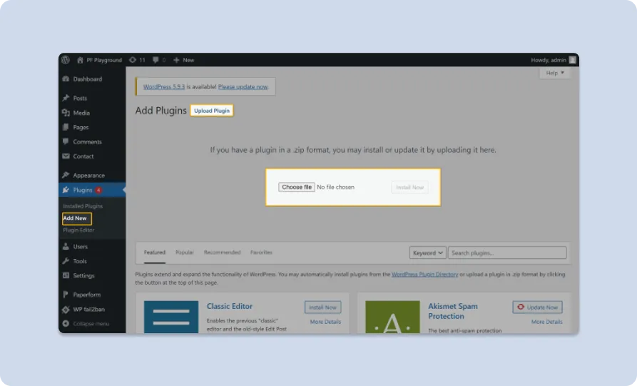
Task: Switch to the Recommended tab
Action: 223,253
